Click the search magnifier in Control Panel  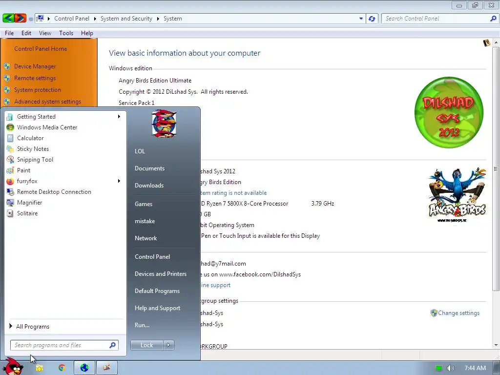(493, 19)
